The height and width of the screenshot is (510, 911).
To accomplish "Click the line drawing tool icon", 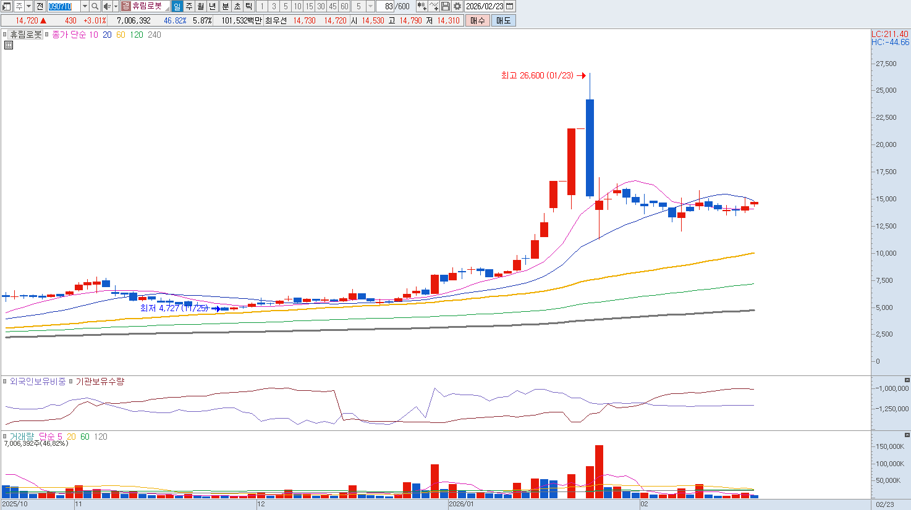I will [x=434, y=6].
